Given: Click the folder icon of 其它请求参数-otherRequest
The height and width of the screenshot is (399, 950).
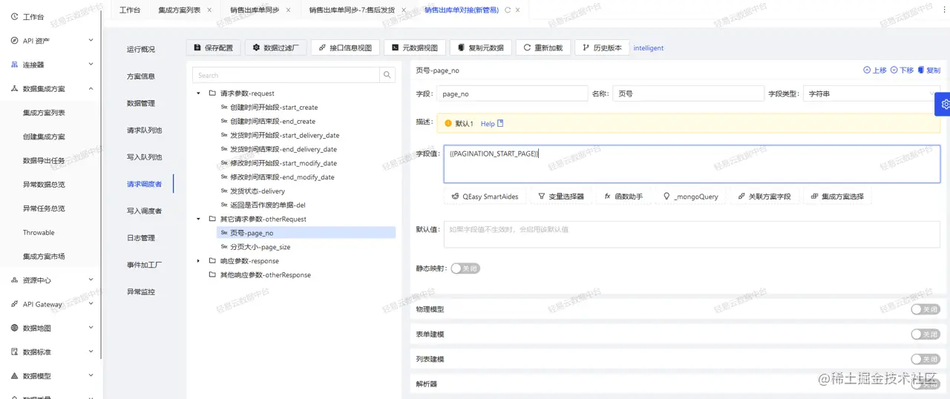Looking at the screenshot, I should [x=212, y=219].
